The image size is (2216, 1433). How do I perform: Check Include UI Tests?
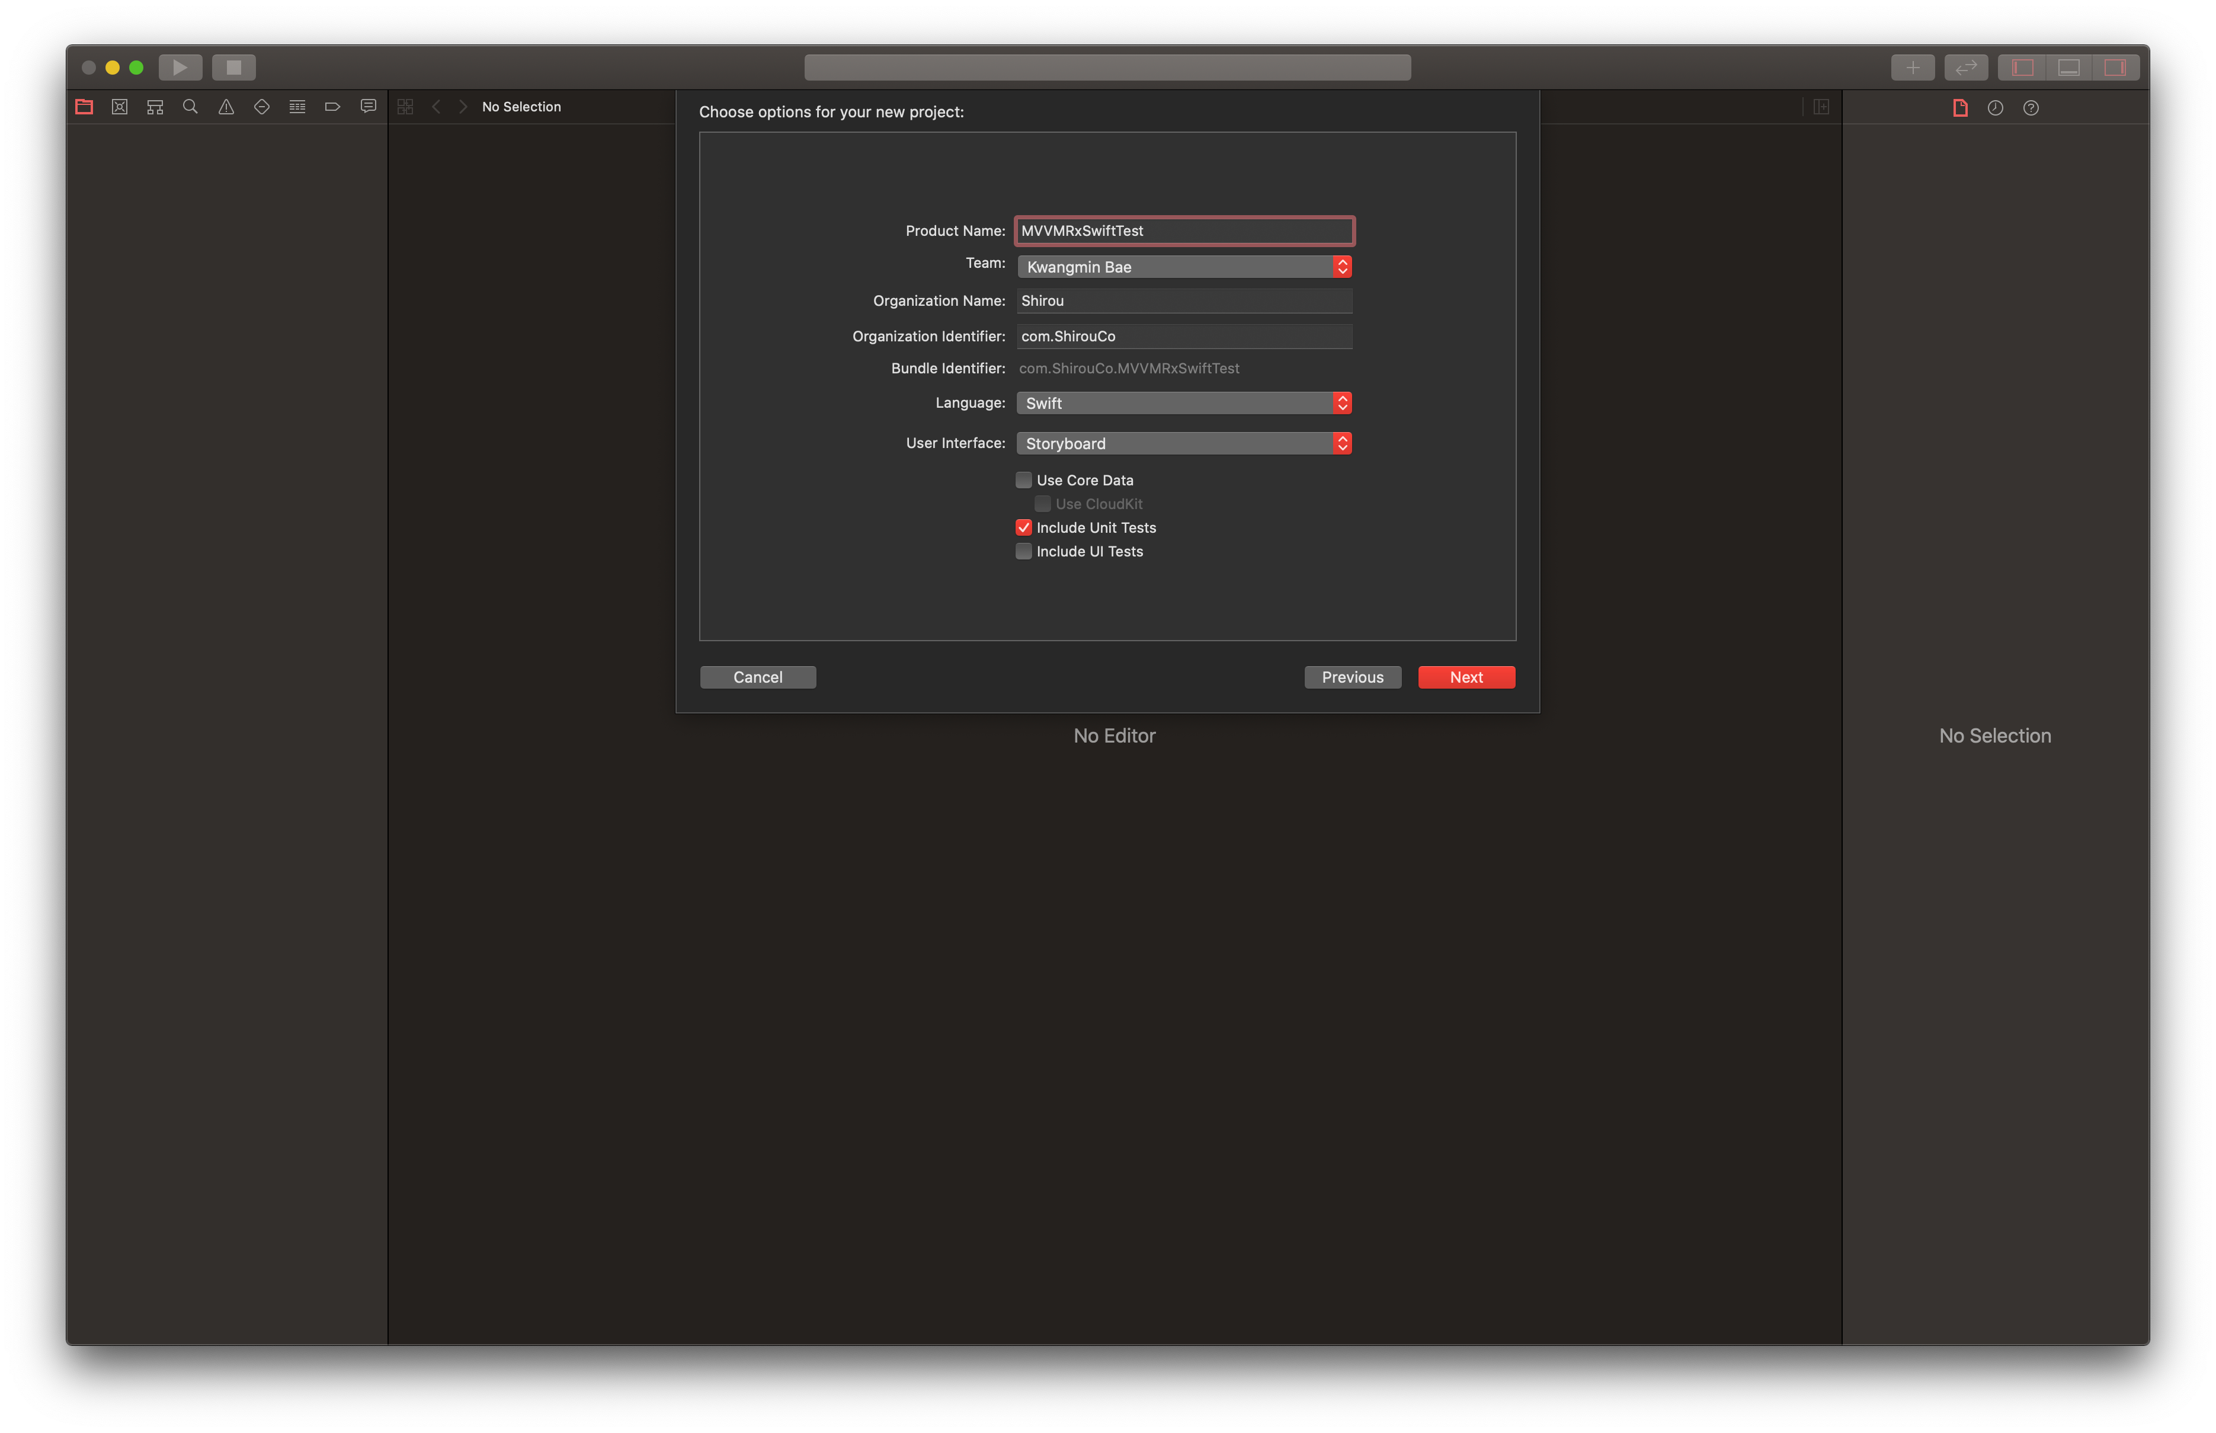1023,552
